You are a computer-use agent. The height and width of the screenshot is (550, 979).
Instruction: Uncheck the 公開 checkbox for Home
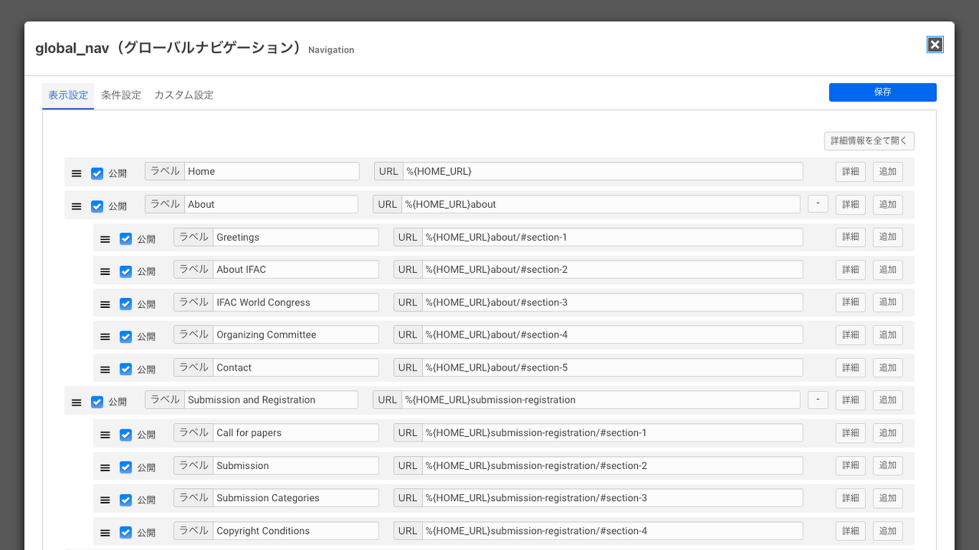tap(97, 173)
